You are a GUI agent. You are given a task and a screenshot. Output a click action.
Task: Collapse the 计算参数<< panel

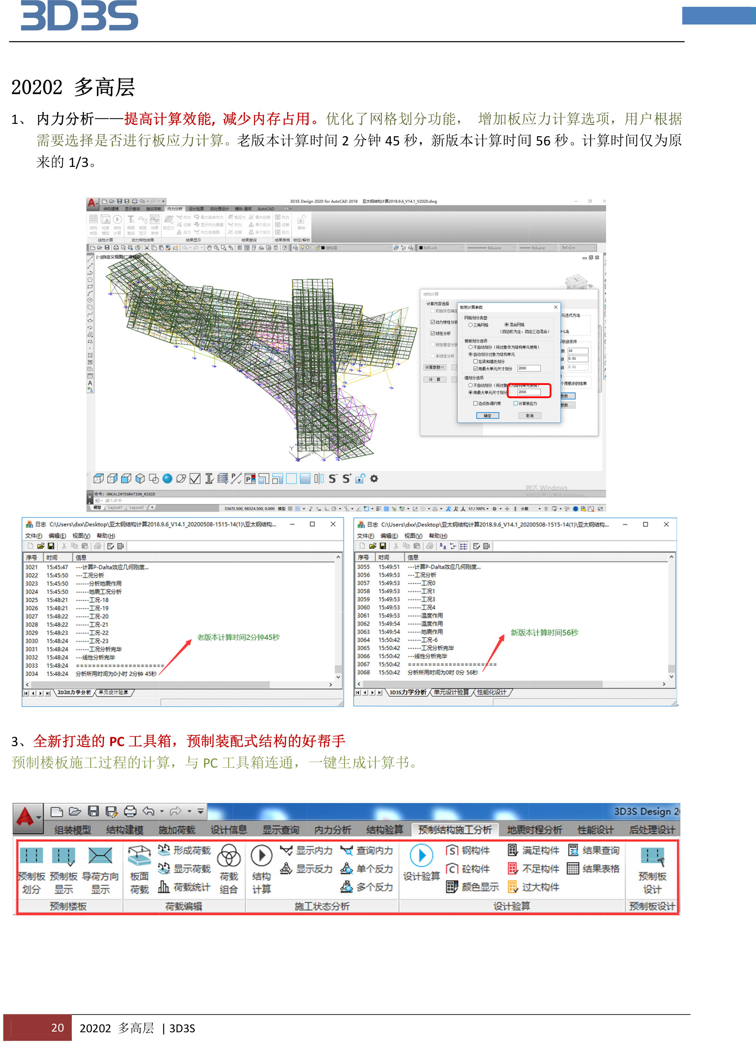tap(435, 368)
